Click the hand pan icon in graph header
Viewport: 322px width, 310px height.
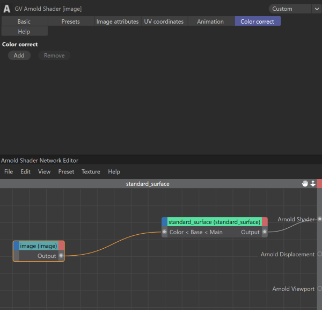tap(305, 183)
